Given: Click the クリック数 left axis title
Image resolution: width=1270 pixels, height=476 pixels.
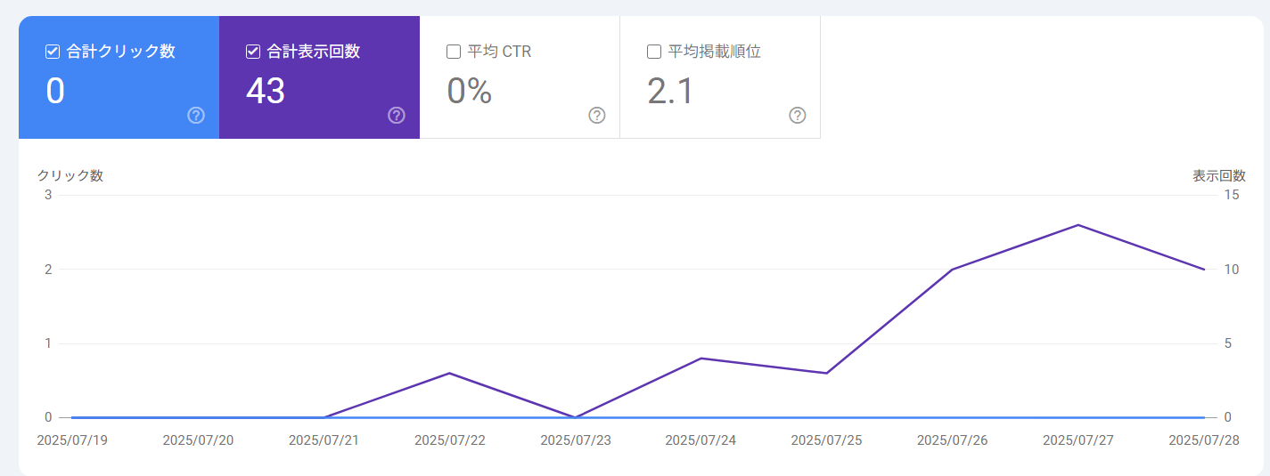Looking at the screenshot, I should pos(70,176).
